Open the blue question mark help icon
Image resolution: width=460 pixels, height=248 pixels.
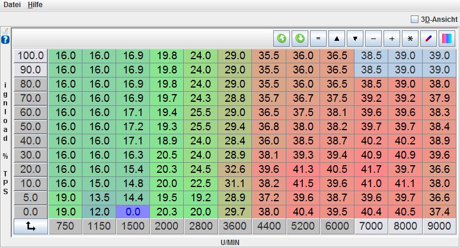point(5,40)
